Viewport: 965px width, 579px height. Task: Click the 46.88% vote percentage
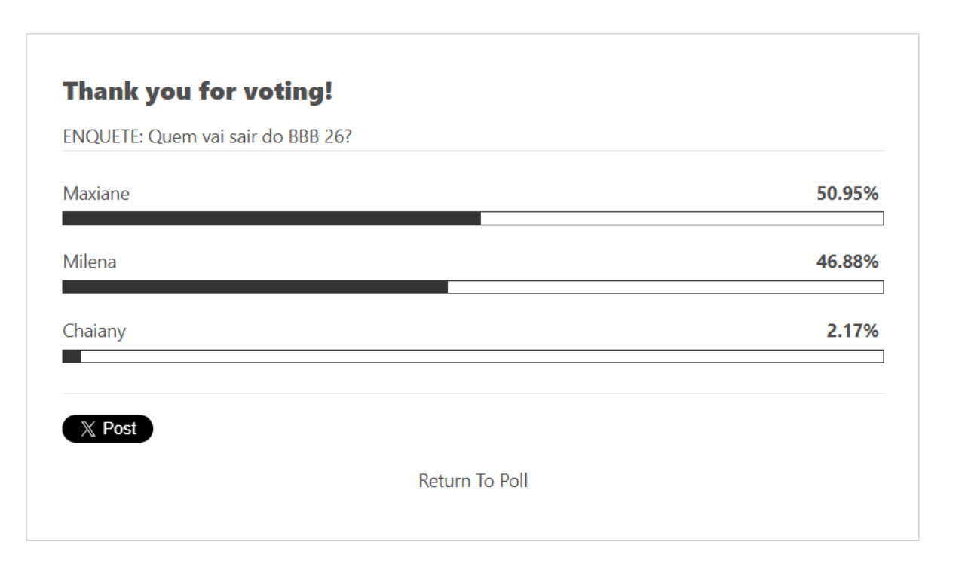coord(847,262)
